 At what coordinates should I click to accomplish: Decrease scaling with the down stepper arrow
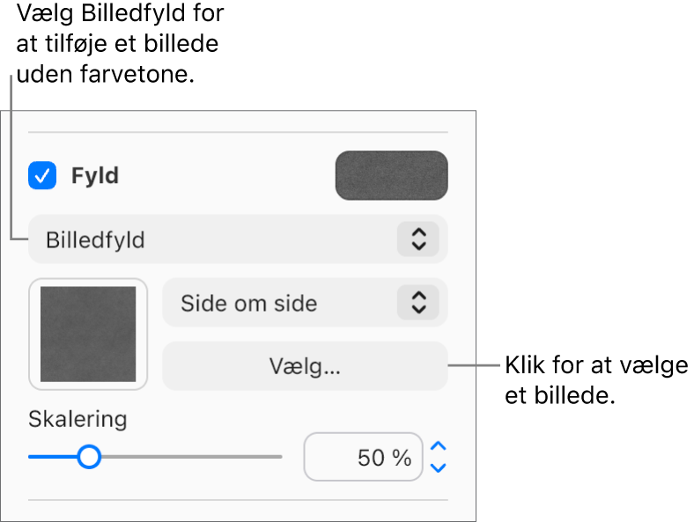[439, 467]
